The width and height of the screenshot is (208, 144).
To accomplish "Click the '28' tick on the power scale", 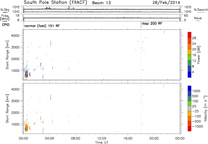I will pos(194,38).
